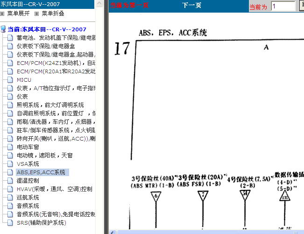Open the standalone 仪表 entry
This screenshot has width=304, height=234.
[22, 97]
